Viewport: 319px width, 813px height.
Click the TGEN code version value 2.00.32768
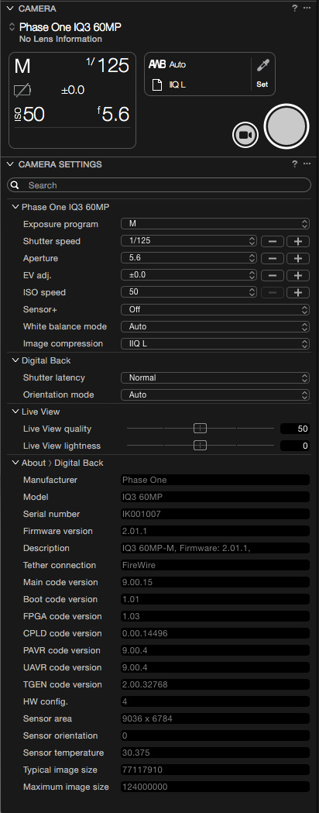tap(215, 684)
